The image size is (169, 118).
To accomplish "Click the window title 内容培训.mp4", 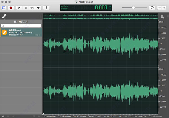I will (x=86, y=2).
